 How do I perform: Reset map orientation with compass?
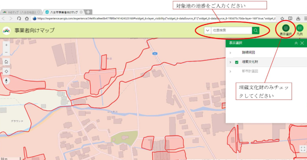[x=6, y=81]
